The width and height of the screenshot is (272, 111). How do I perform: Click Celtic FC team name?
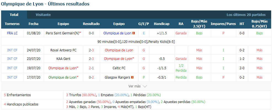click(x=119, y=68)
